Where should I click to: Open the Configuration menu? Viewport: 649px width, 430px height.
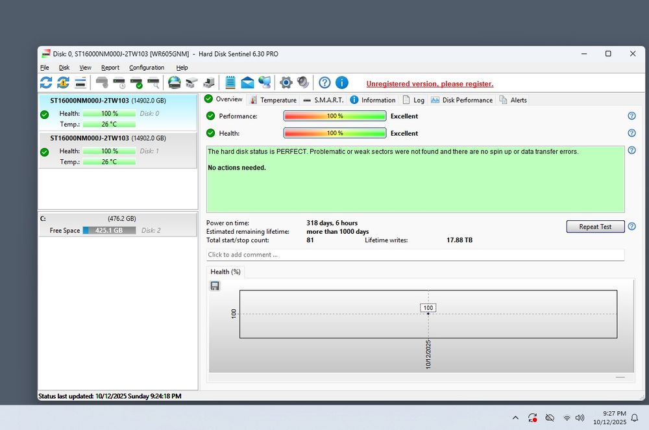click(147, 68)
